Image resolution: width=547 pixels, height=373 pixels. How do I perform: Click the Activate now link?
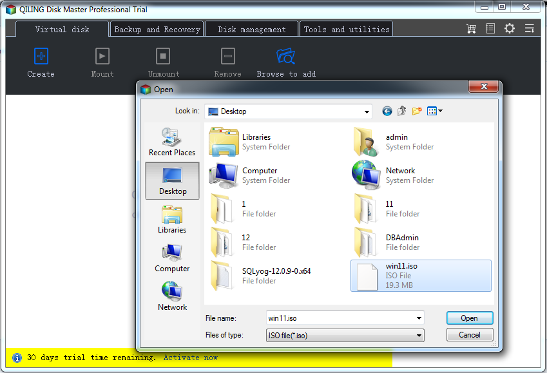point(191,358)
